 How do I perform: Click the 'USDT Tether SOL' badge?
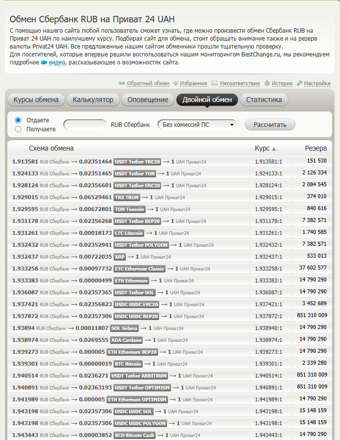tap(134, 292)
